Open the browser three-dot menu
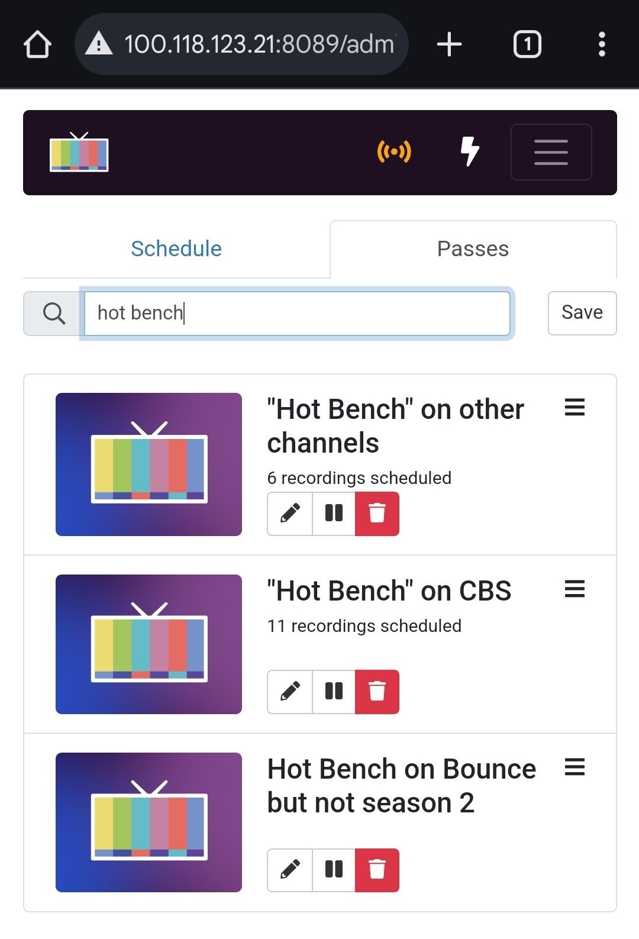 (602, 44)
